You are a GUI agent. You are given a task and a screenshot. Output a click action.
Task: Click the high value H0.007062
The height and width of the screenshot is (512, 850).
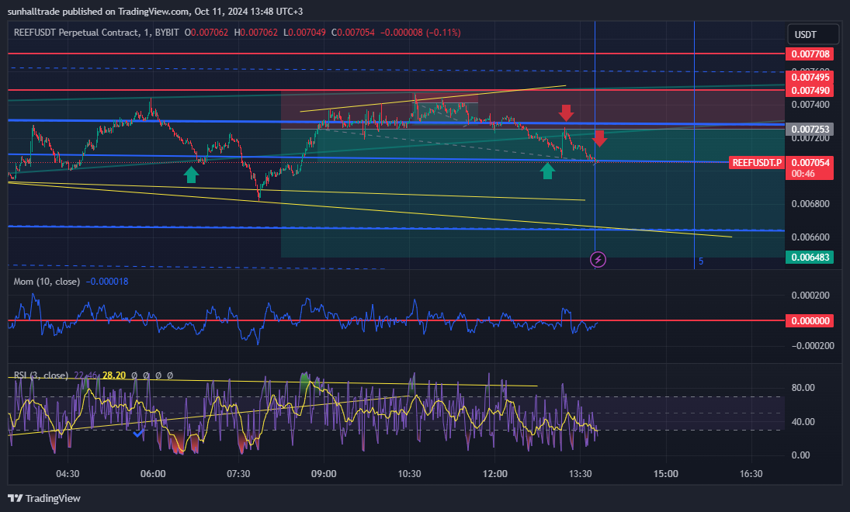[256, 33]
